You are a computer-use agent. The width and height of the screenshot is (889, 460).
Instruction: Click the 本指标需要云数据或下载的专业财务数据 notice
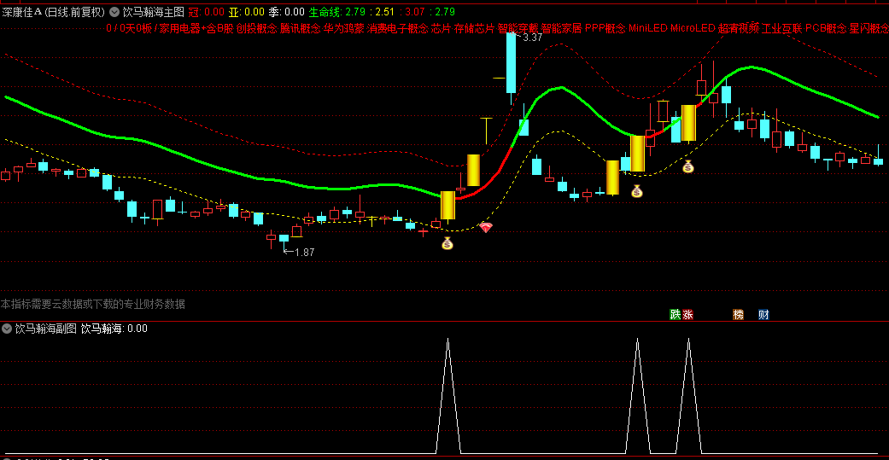coord(93,304)
